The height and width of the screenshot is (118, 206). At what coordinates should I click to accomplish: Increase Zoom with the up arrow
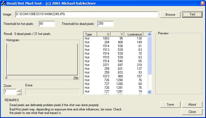click(x=19, y=90)
